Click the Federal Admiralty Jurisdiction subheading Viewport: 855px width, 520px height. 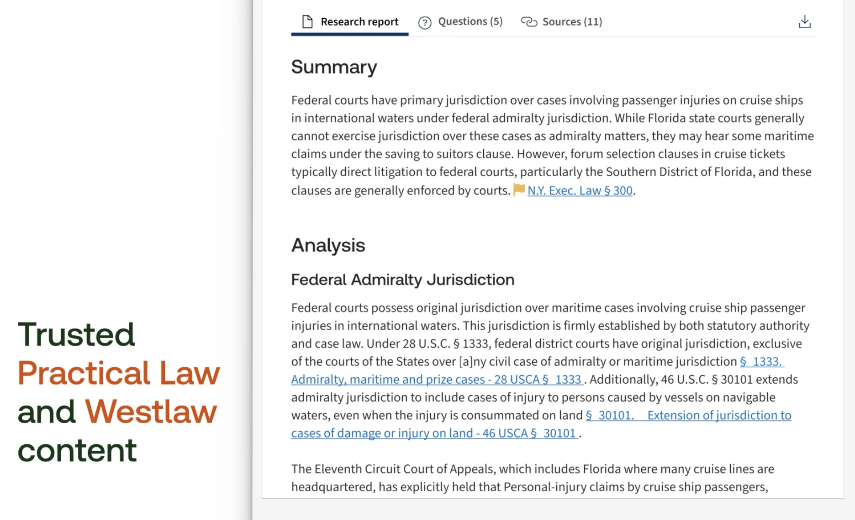[402, 279]
